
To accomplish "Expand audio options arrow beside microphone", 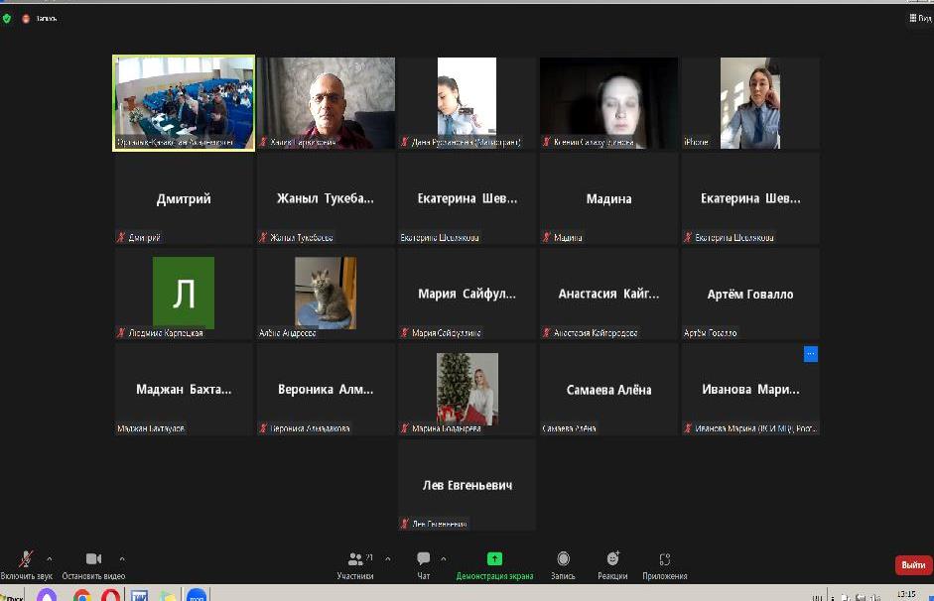I will (x=50, y=558).
